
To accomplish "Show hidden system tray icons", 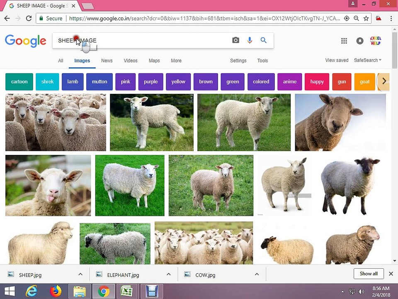I will pyautogui.click(x=342, y=292).
